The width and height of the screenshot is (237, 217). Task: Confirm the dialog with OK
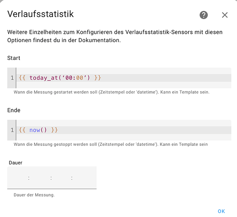click(221, 211)
